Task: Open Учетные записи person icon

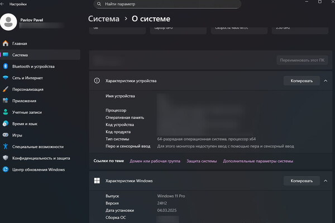Action: coord(6,112)
